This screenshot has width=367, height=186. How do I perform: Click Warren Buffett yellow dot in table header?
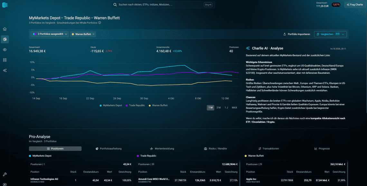246,156
